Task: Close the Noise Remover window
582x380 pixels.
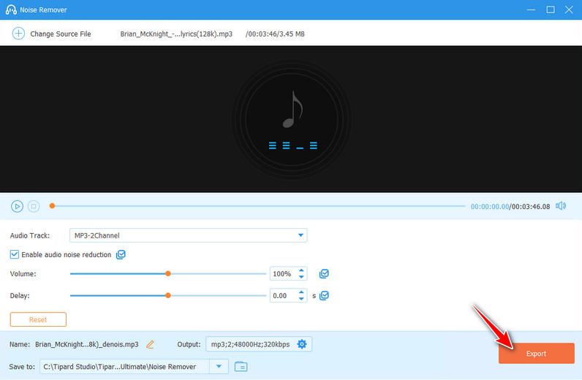Action: coord(569,9)
